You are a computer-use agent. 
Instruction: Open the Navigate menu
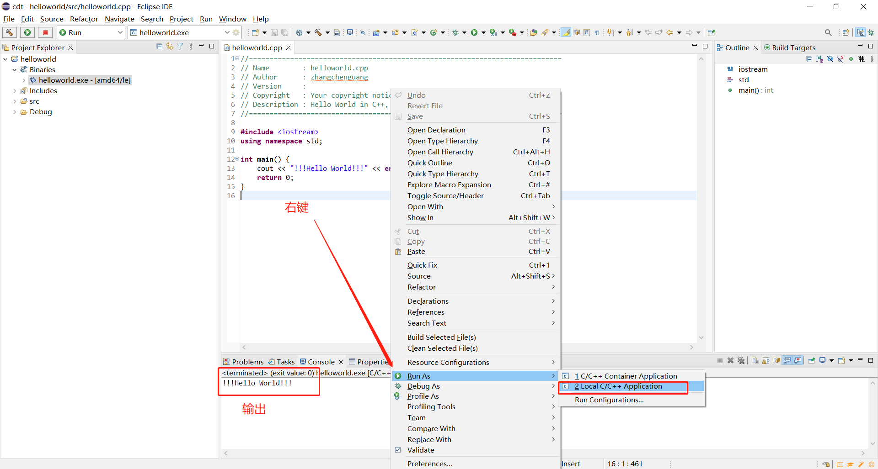pos(119,19)
